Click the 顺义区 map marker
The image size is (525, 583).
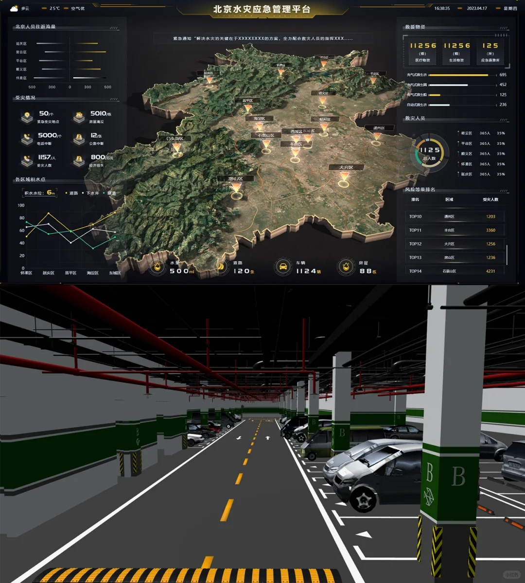pyautogui.click(x=323, y=102)
